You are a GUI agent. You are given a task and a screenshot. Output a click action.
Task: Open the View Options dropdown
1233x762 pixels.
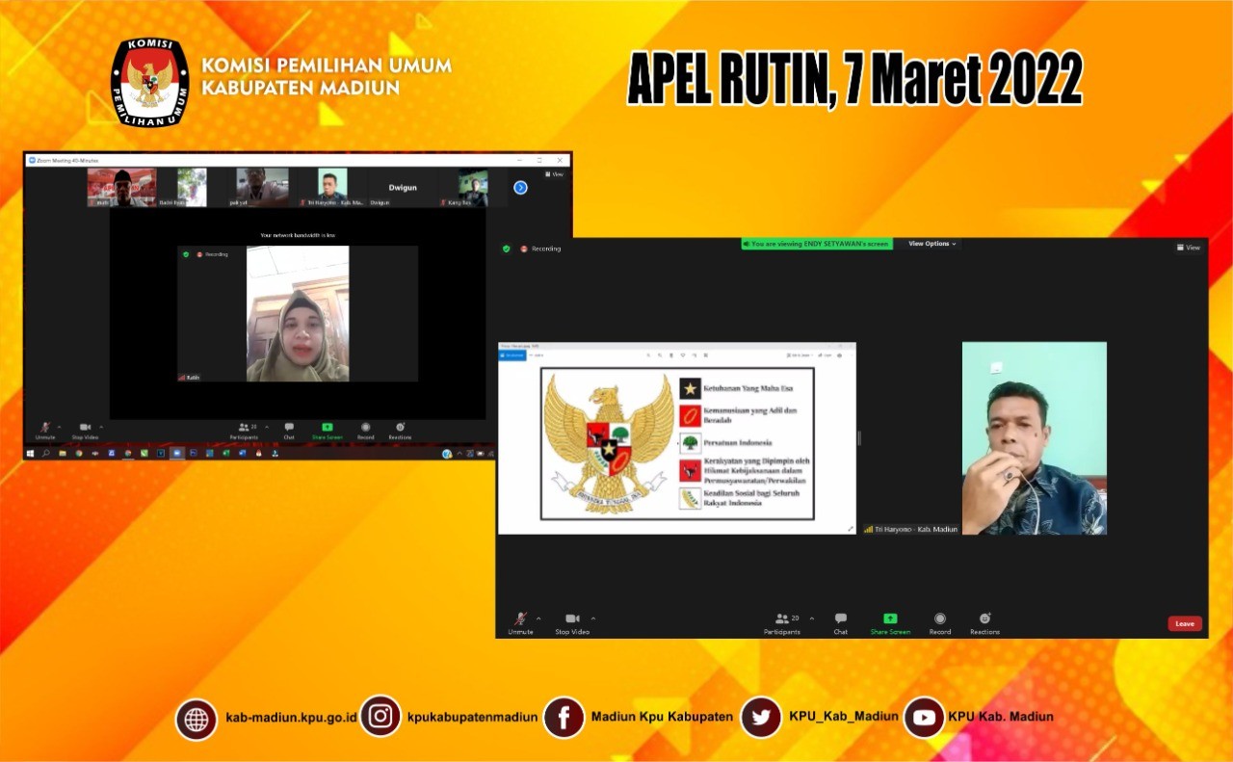[931, 244]
